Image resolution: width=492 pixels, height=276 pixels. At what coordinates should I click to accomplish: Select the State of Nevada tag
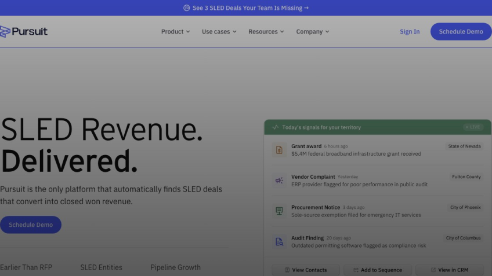464,146
